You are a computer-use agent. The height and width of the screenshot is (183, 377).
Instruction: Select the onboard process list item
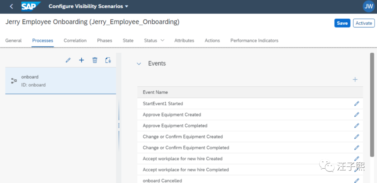pos(60,81)
